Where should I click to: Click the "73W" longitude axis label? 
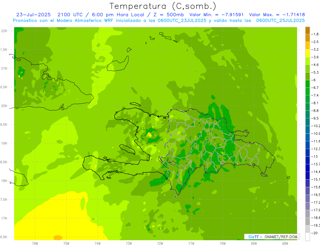[x=129, y=243]
